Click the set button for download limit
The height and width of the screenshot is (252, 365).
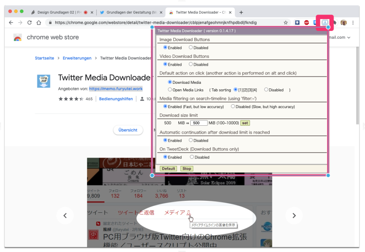pos(245,123)
